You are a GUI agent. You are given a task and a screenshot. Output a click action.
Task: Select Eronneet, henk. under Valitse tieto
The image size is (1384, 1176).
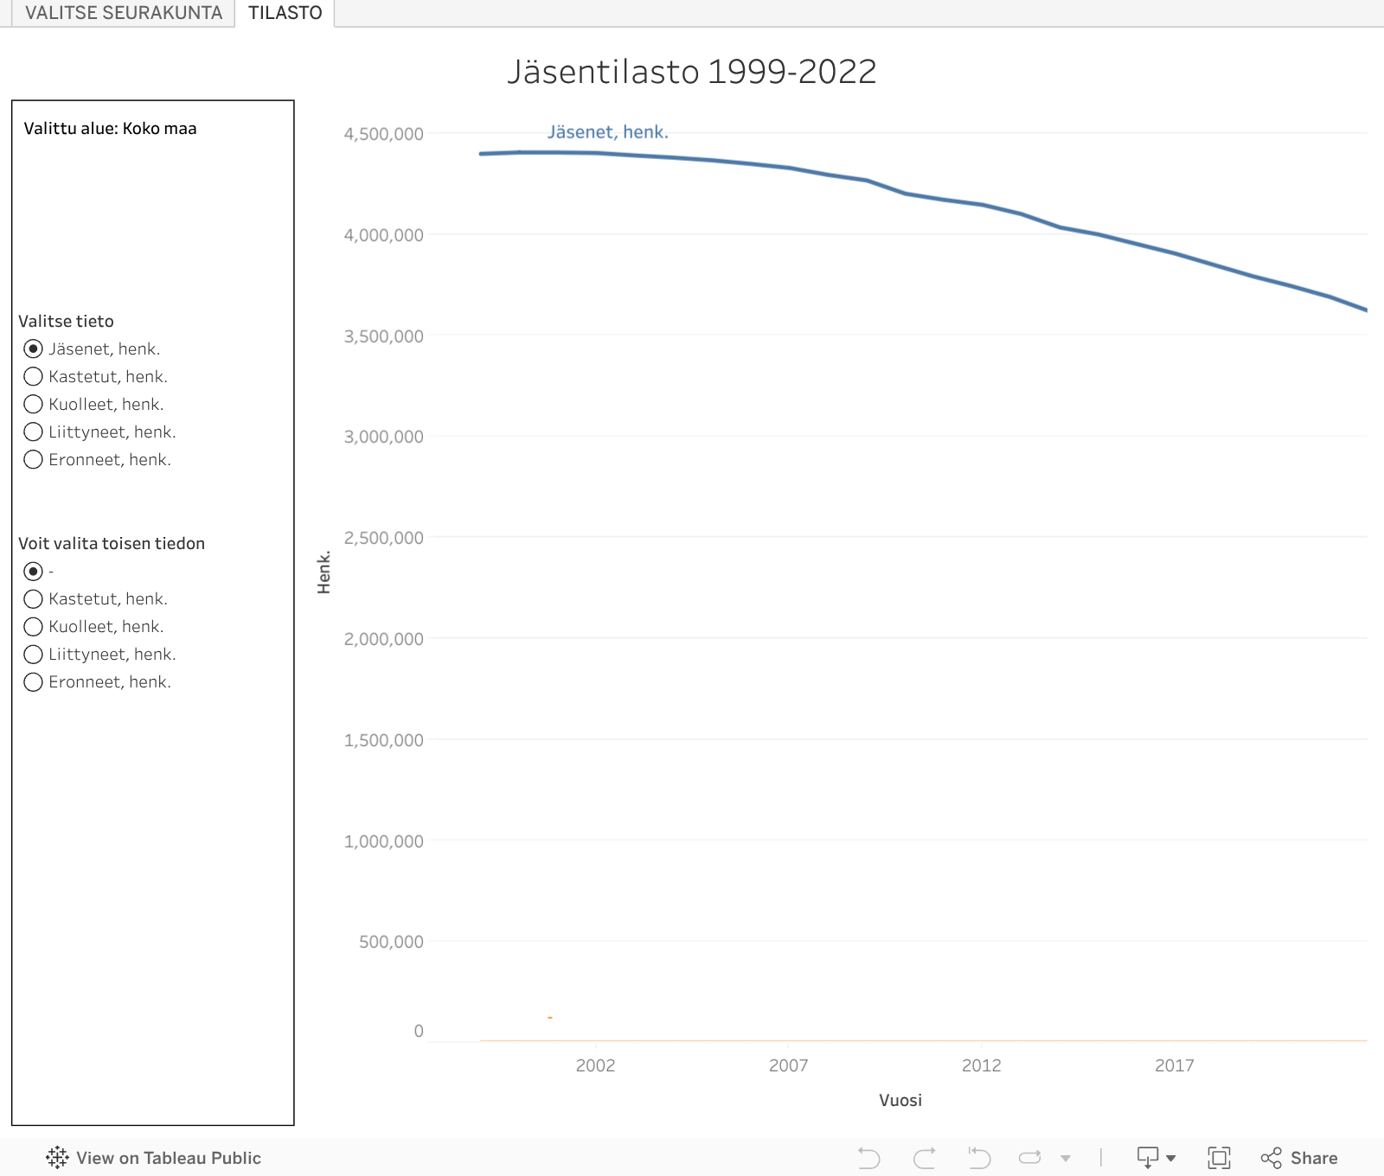[x=33, y=459]
